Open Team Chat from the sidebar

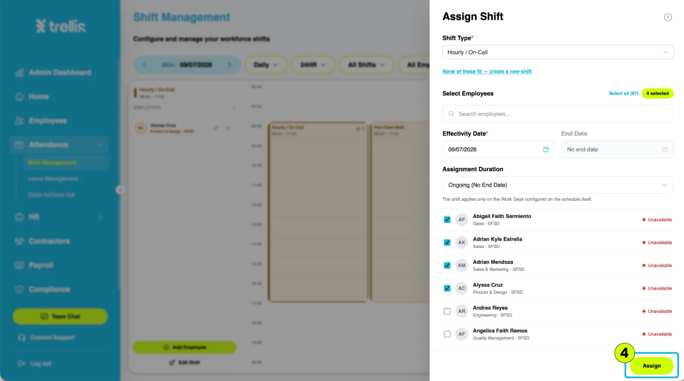60,316
